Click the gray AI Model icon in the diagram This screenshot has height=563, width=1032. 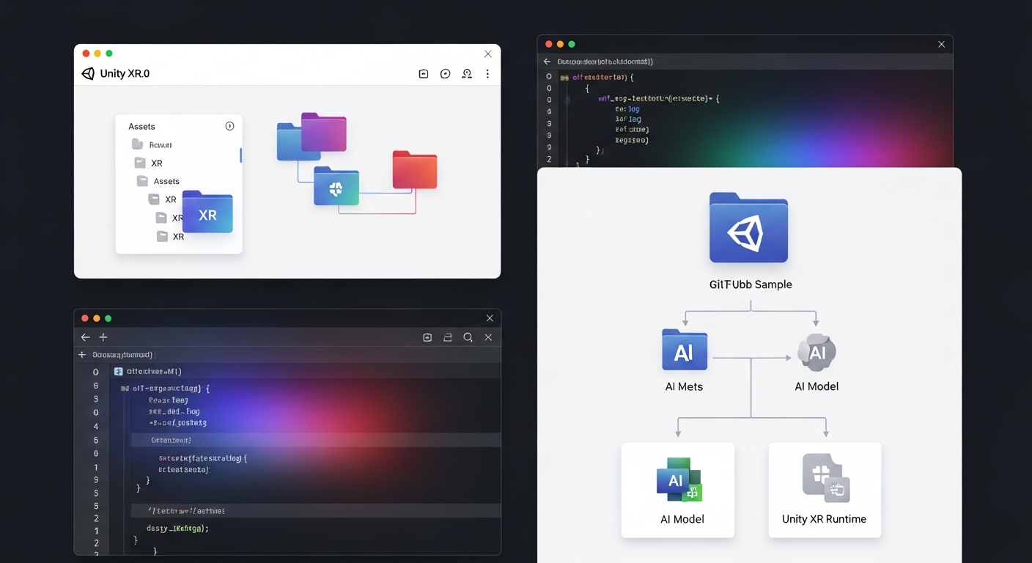tap(816, 352)
